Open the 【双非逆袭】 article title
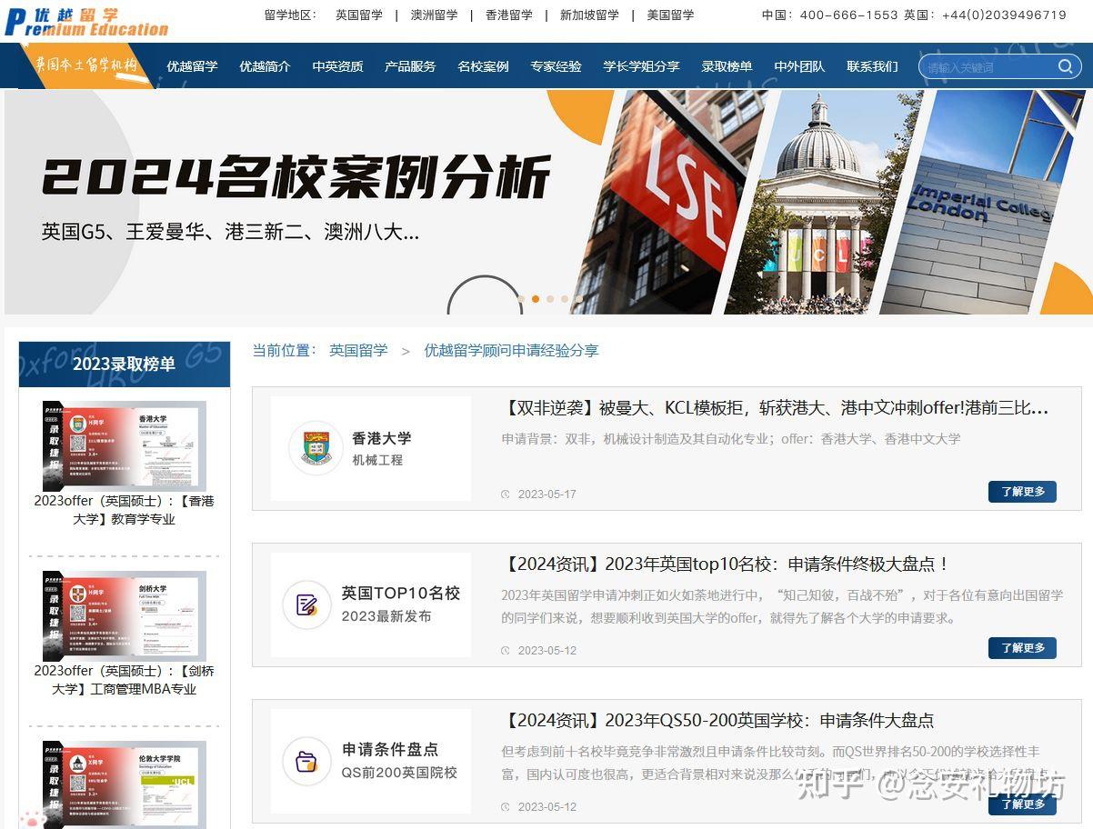 click(x=775, y=407)
